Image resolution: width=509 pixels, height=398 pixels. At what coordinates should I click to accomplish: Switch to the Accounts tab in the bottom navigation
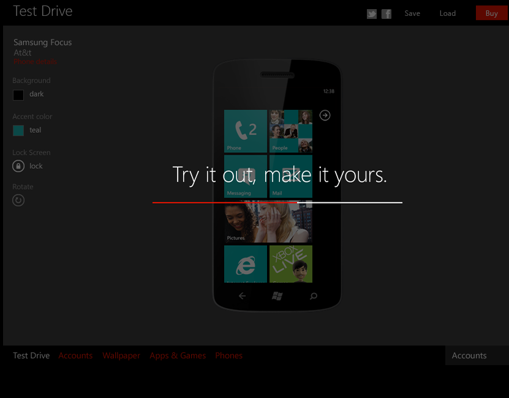75,356
